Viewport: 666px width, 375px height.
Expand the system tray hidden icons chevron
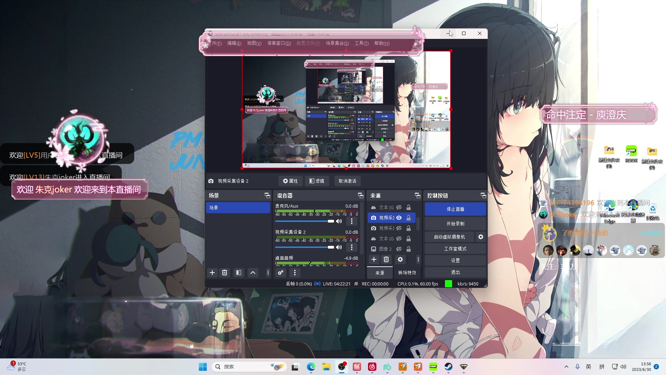566,367
